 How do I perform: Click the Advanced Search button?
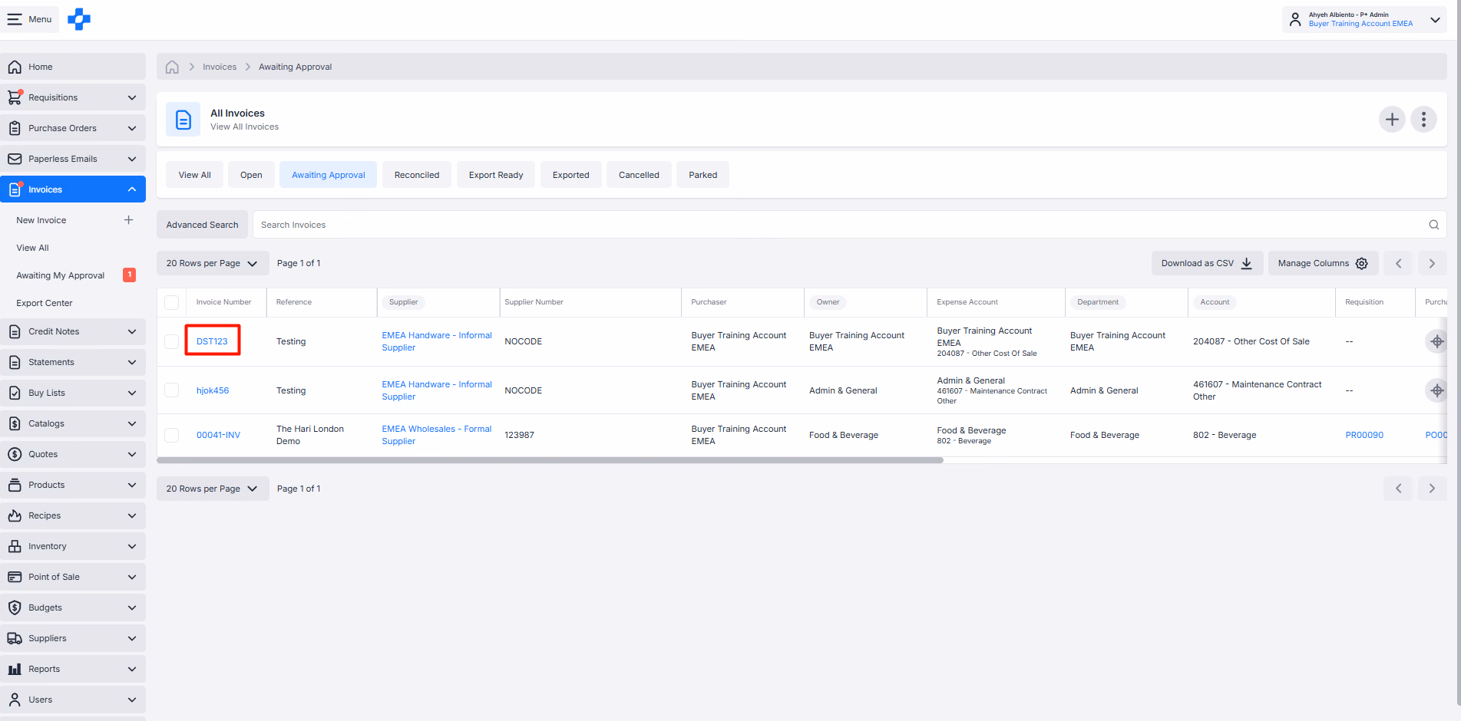(202, 225)
